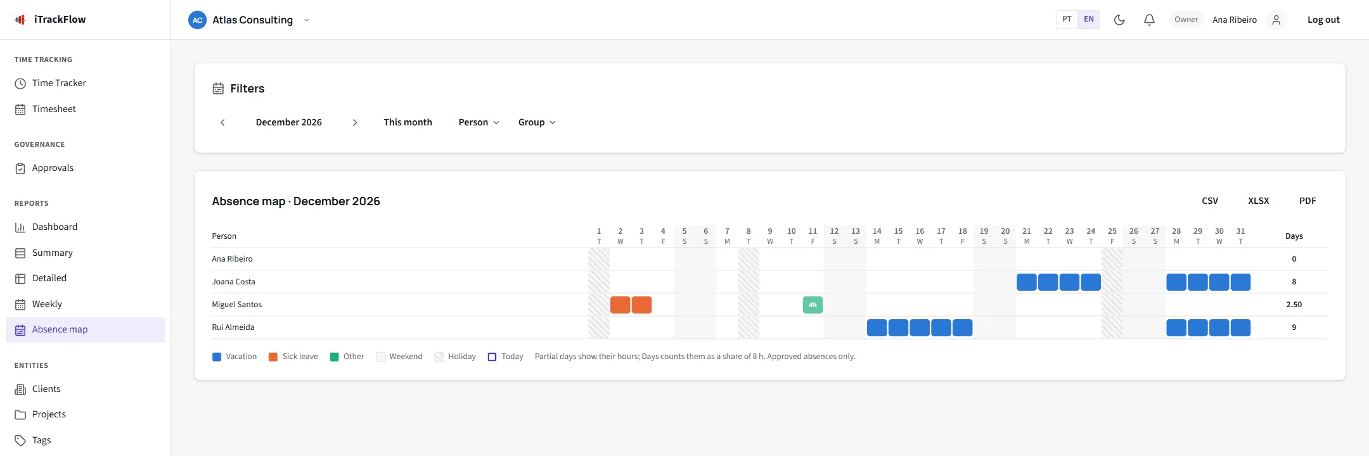Open the Group filter dropdown
1369x456 pixels.
click(537, 122)
